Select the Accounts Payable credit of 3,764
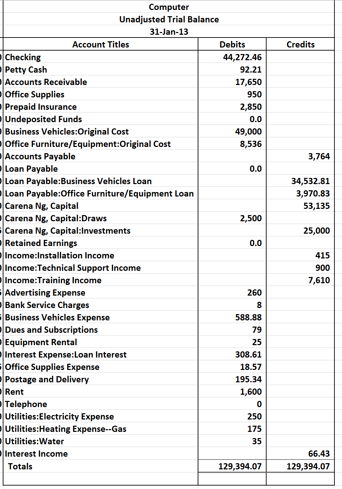 [x=320, y=156]
